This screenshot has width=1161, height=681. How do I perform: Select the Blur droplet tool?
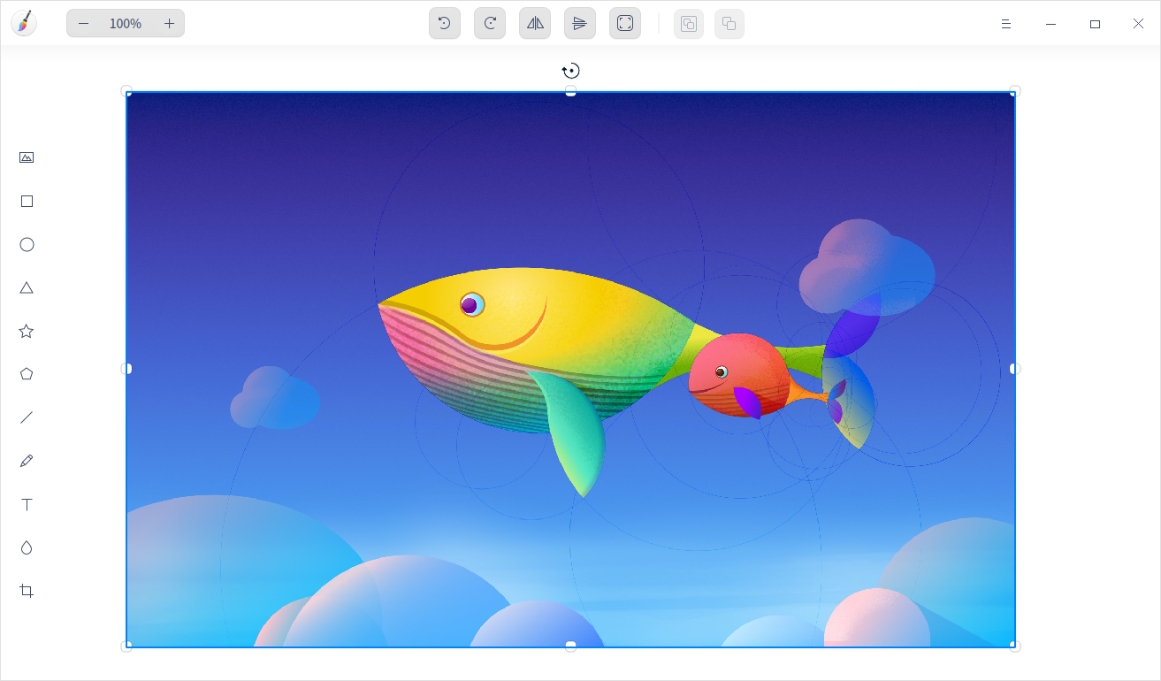point(27,547)
